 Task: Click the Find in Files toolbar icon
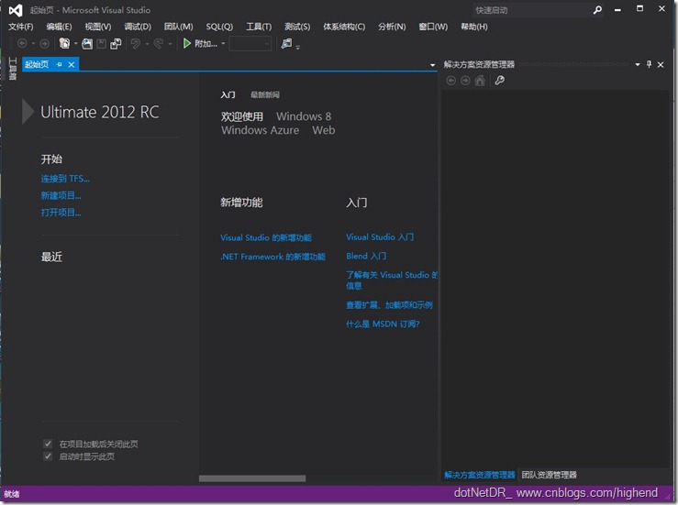coord(286,44)
